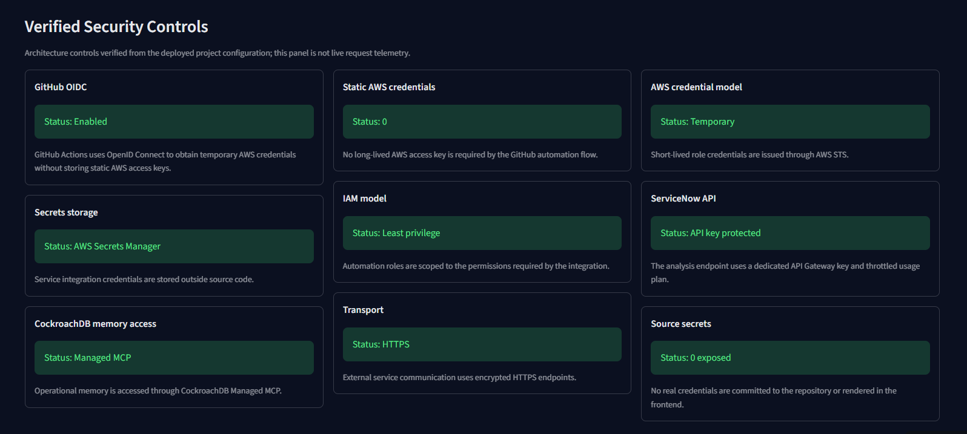Click the architecture controls subtitle text
The height and width of the screenshot is (434, 967).
[x=218, y=53]
